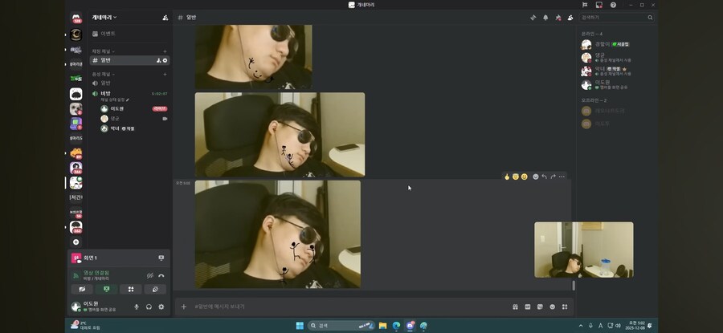Open the invite members icon beside server name

pos(165,18)
